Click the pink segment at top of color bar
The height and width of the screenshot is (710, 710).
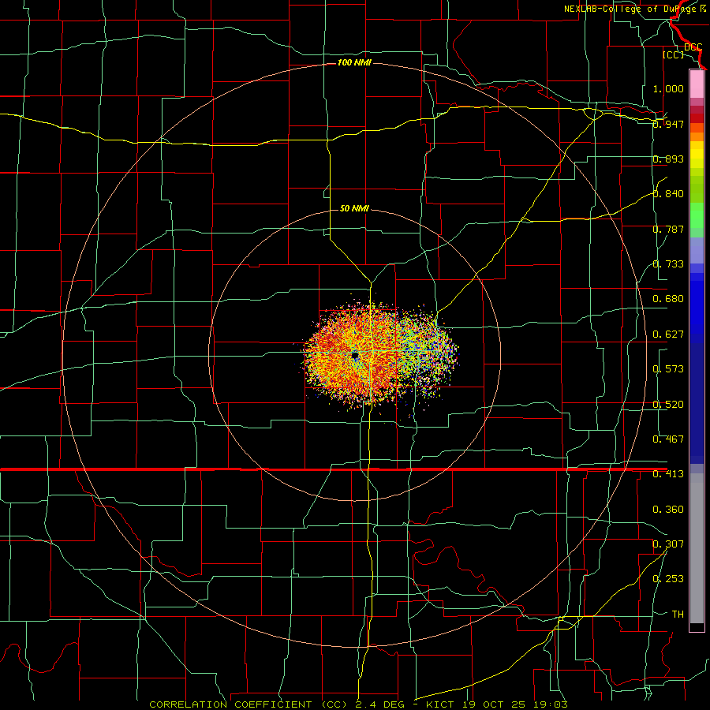[697, 84]
